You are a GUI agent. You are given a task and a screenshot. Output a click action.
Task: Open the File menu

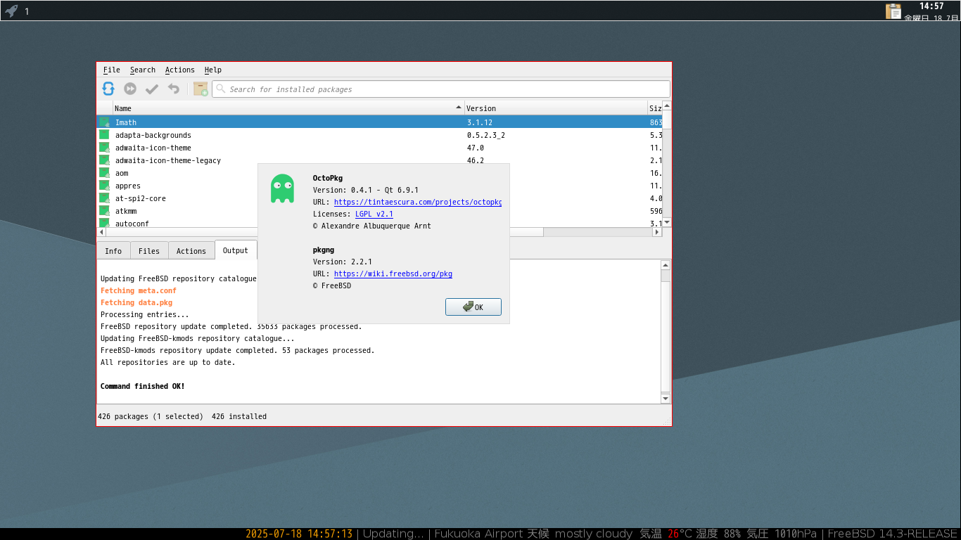pyautogui.click(x=111, y=70)
